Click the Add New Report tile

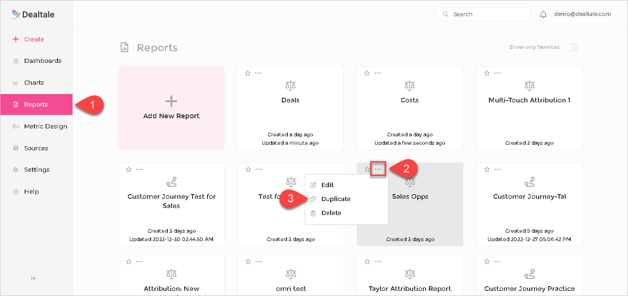click(171, 108)
